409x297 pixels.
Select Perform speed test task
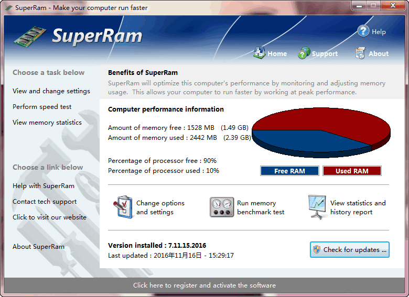pos(42,107)
